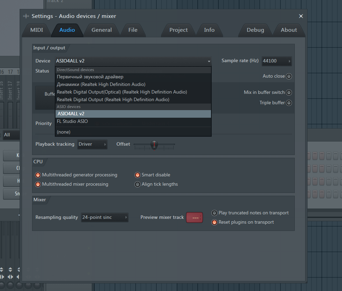Toggle Smart disable option
Image resolution: width=342 pixels, height=291 pixels.
coord(138,175)
